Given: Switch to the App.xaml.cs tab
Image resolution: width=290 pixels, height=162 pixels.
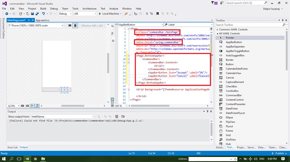Looking at the screenshot, I should point(42,20).
